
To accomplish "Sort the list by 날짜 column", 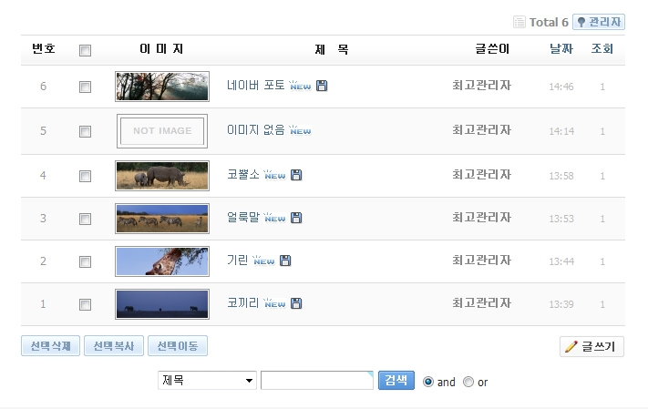I will point(561,49).
